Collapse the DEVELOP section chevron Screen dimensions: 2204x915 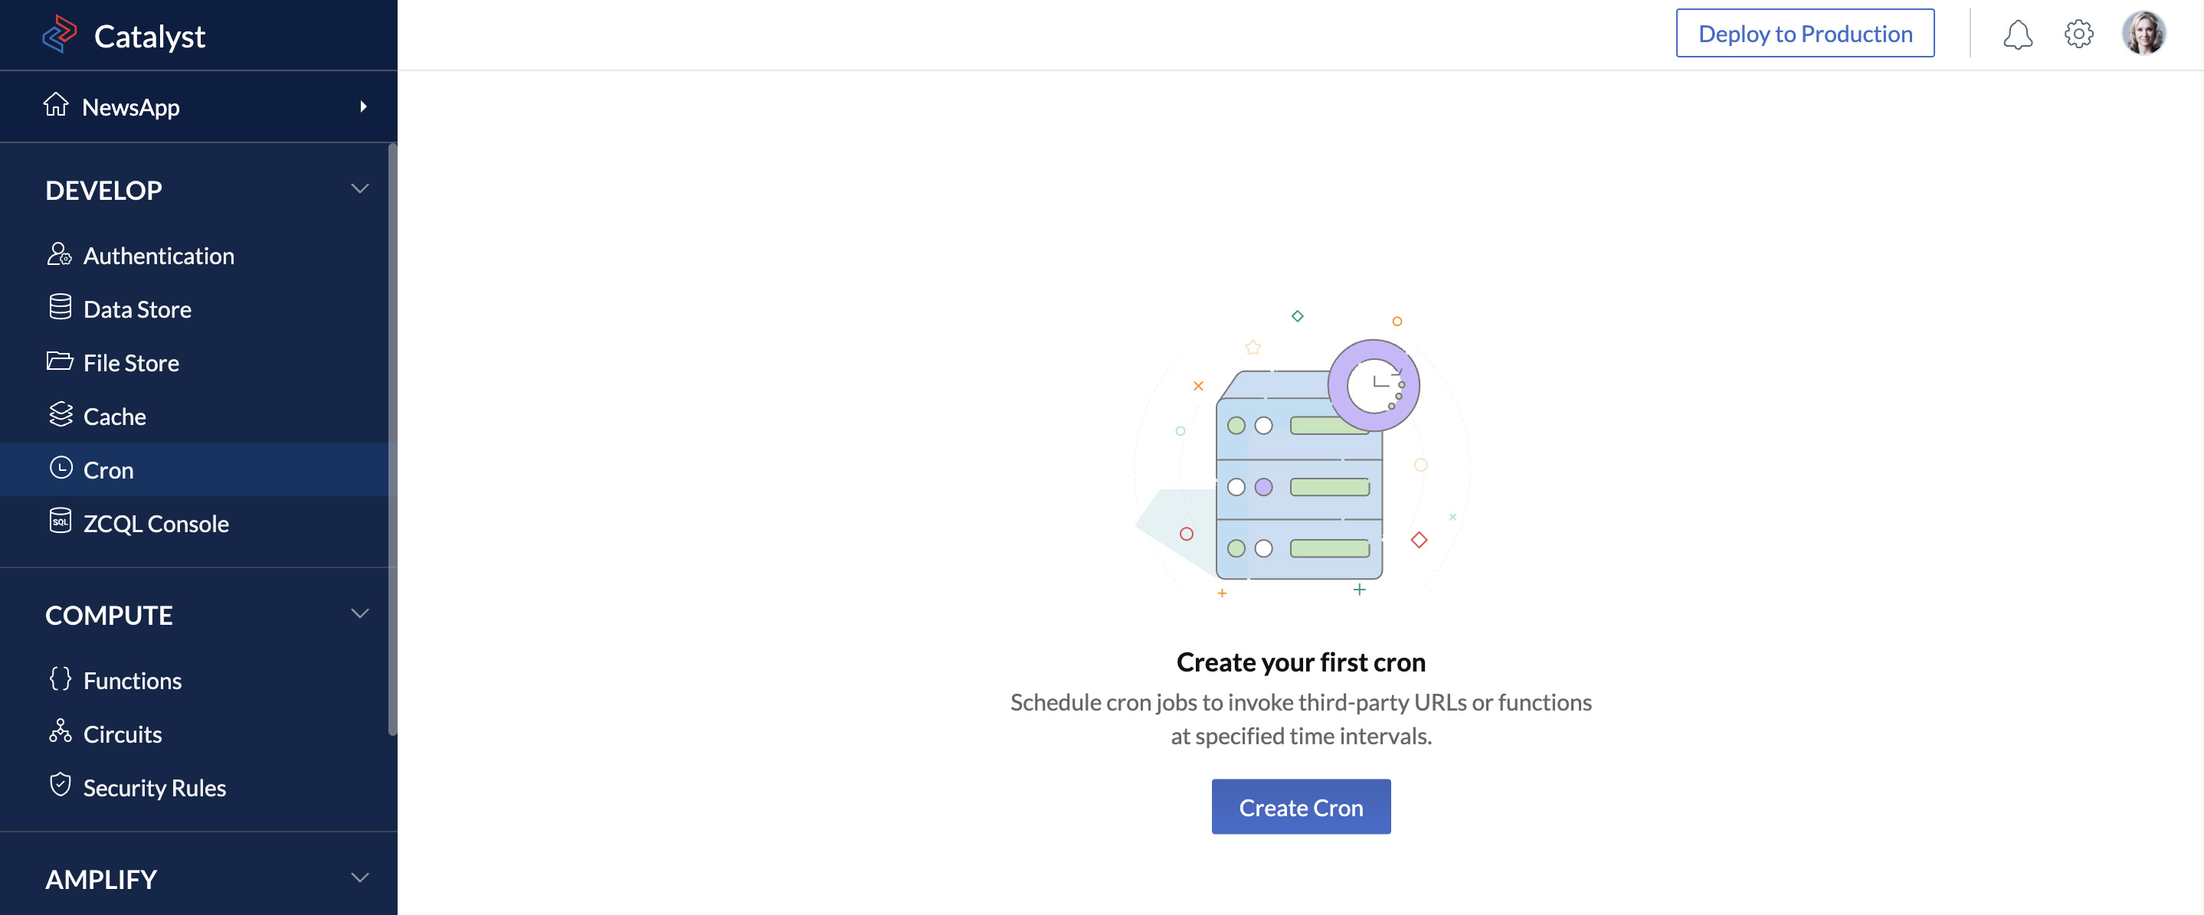(x=360, y=189)
